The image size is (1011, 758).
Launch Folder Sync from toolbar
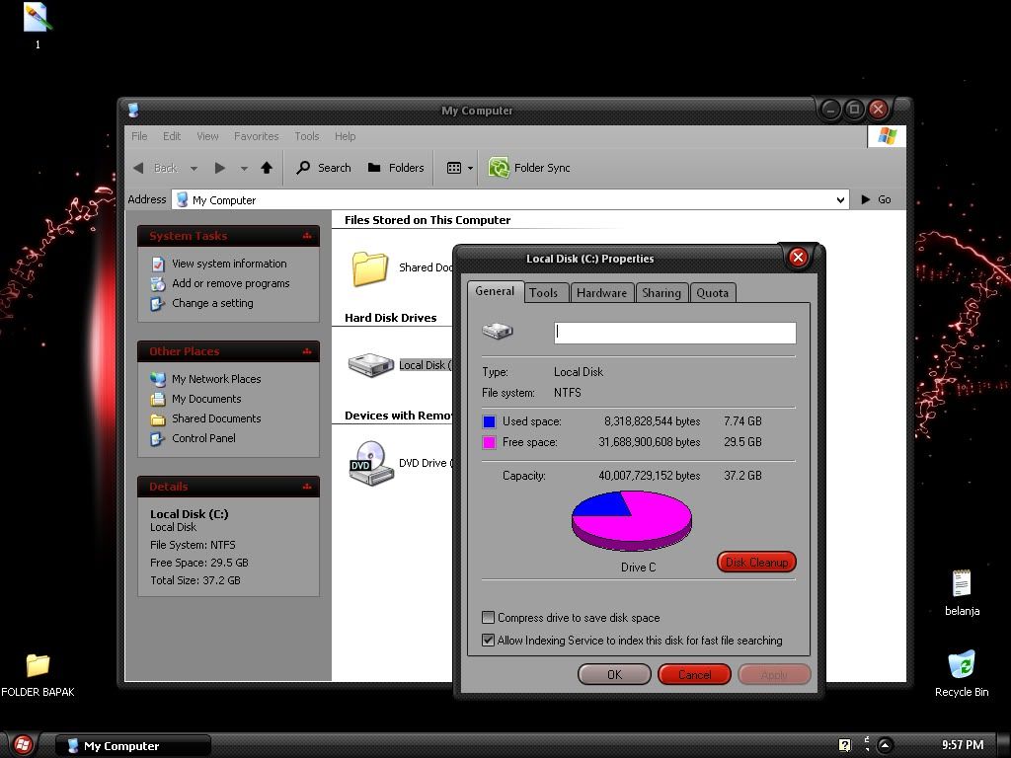529,168
